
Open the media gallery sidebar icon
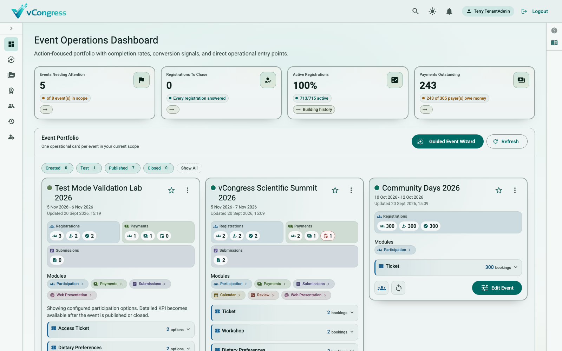coord(11,75)
